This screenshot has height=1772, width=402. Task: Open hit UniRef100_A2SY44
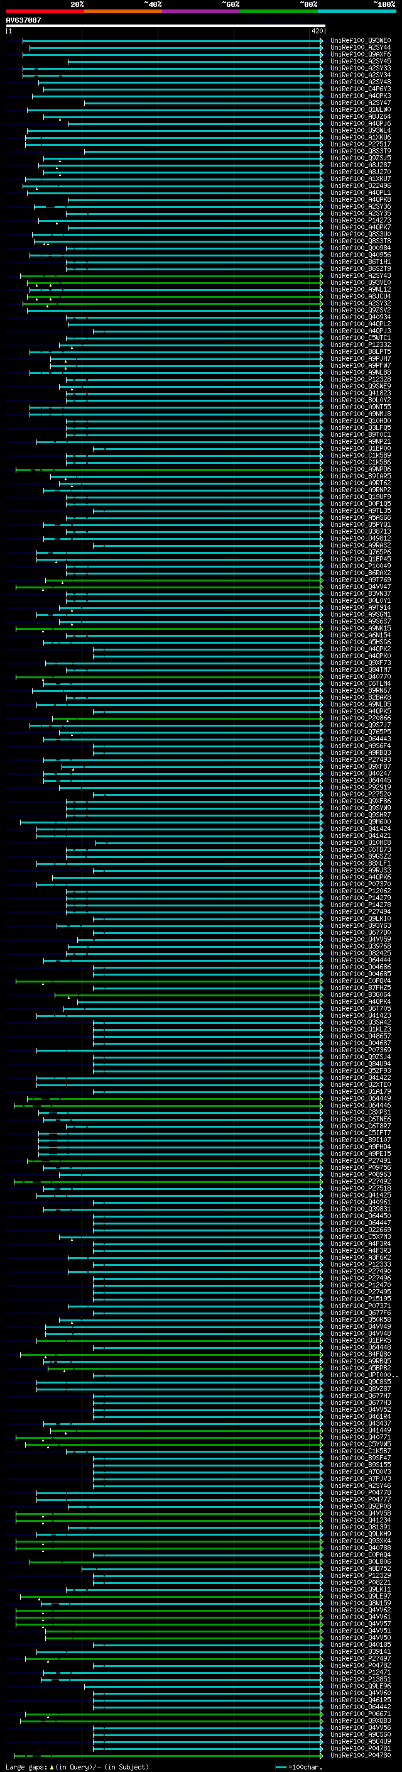pyautogui.click(x=360, y=48)
